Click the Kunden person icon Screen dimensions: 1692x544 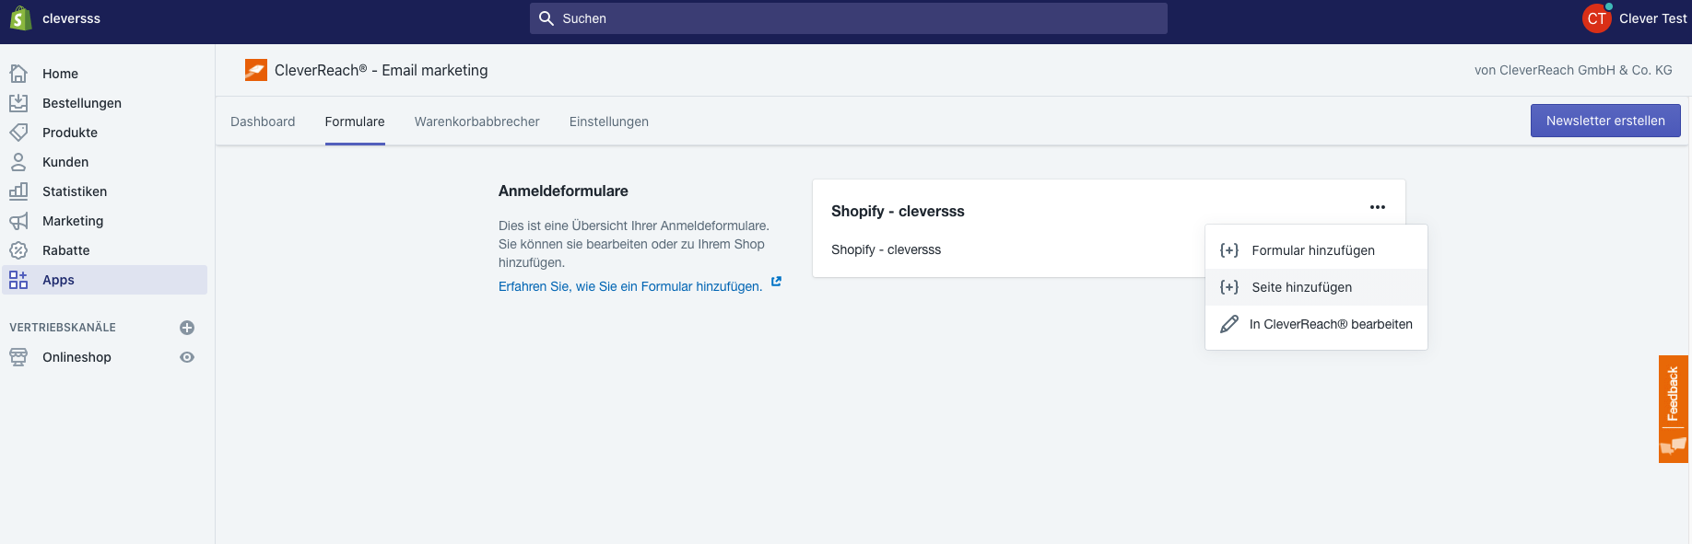(18, 162)
